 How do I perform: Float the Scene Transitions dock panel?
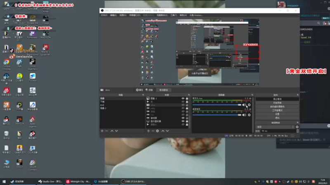click(297, 123)
